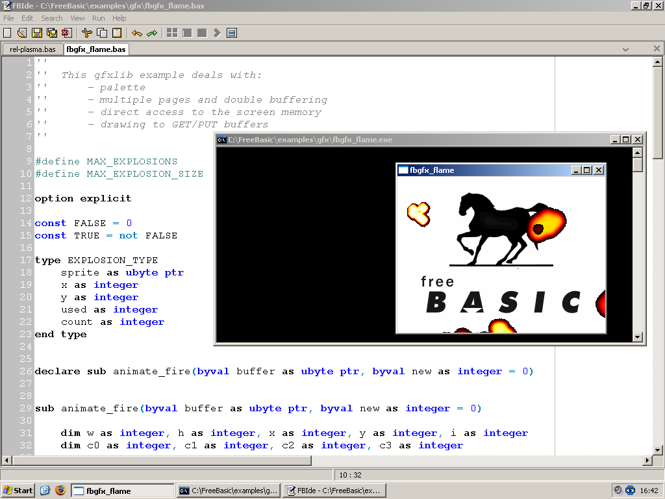Click the editor's vertical scrollbar down arrow

pos(657,450)
